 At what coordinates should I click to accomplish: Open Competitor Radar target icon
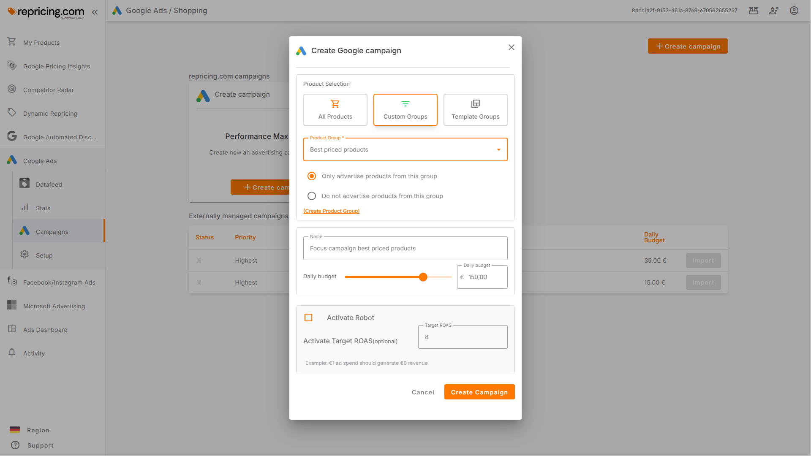click(12, 89)
